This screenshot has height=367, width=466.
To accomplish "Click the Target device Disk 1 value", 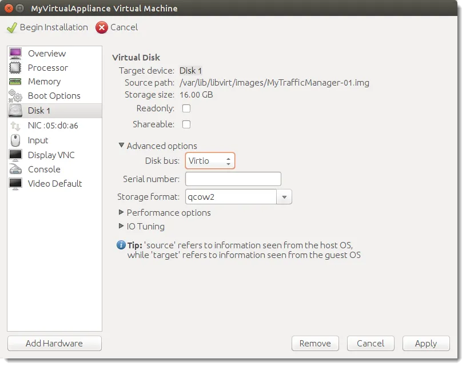I will pyautogui.click(x=190, y=71).
